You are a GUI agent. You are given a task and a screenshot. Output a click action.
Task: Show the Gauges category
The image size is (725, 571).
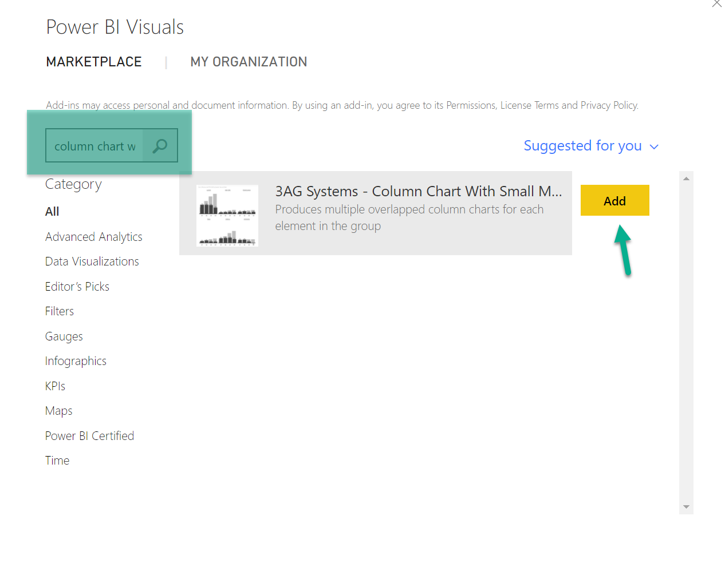click(64, 336)
